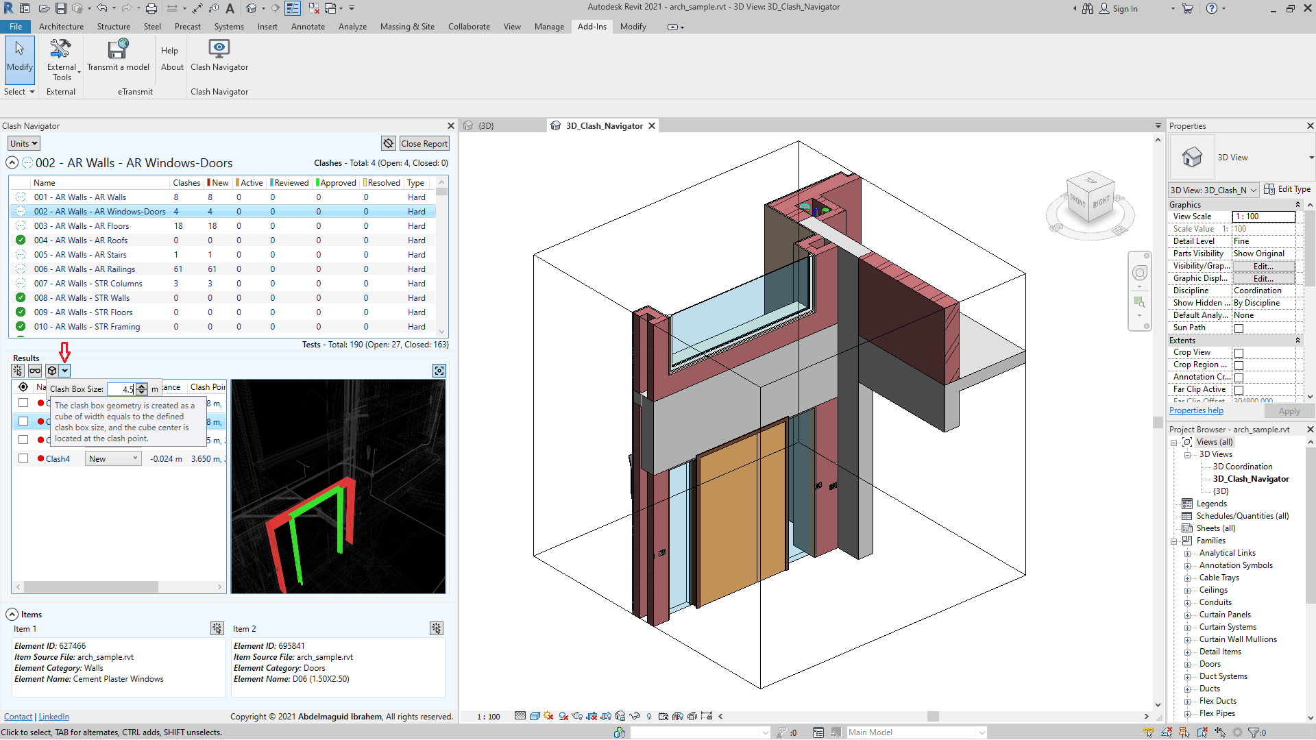This screenshot has width=1316, height=740.
Task: Click the reset icon beside Close Report
Action: tap(389, 143)
